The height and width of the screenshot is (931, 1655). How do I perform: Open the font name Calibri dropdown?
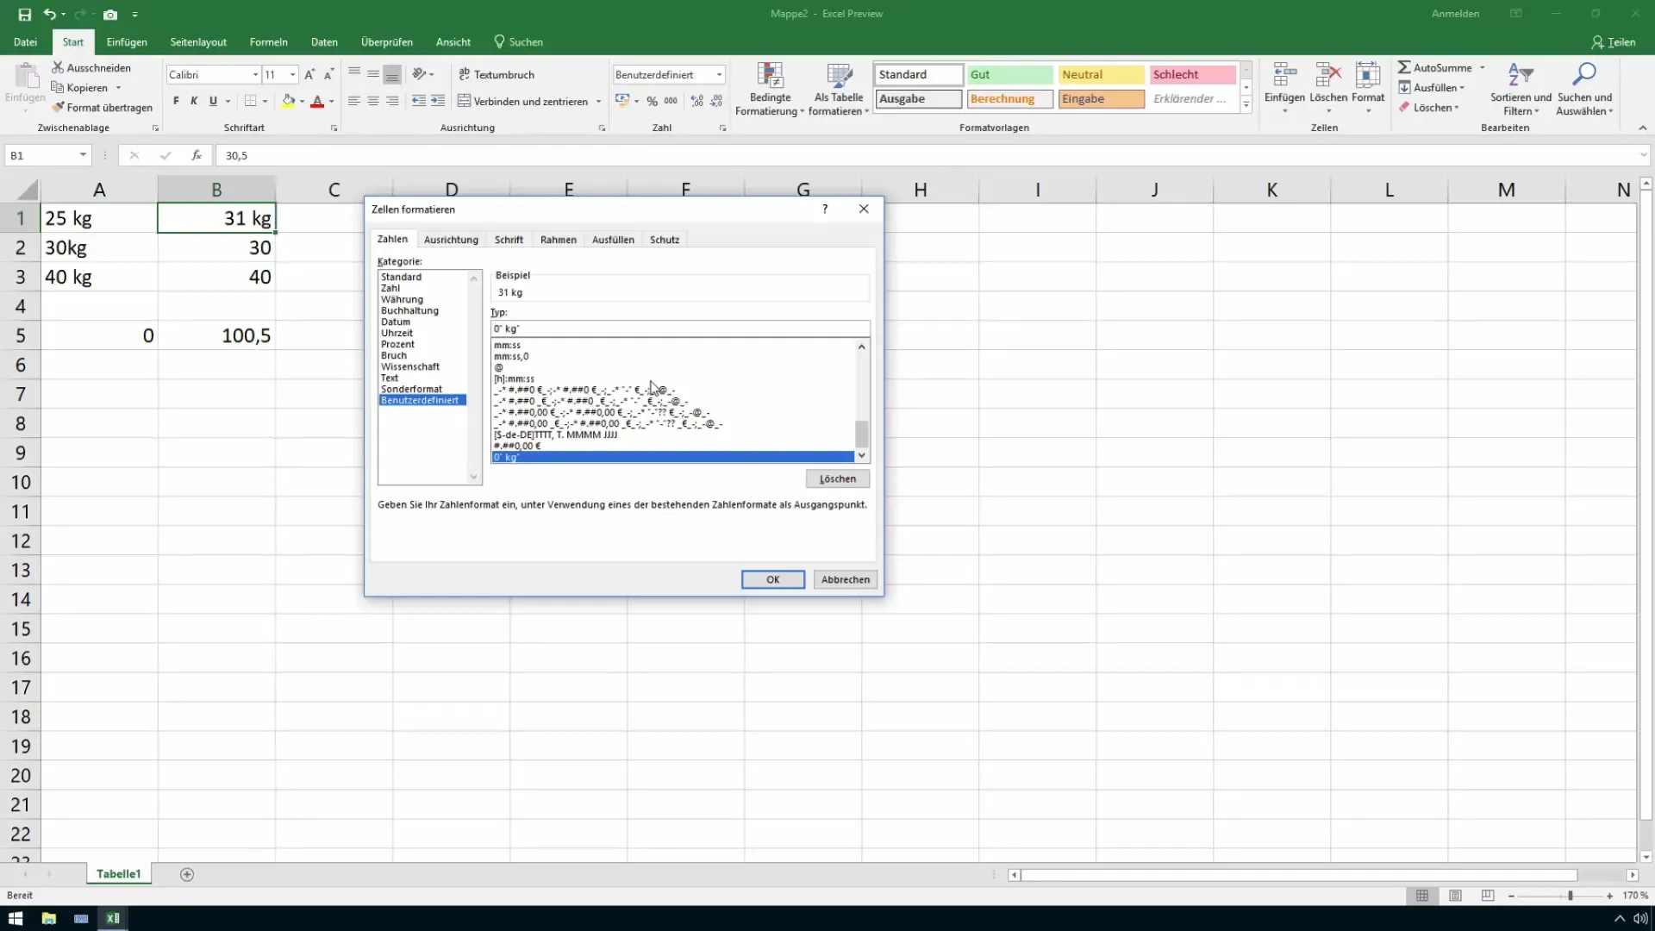(x=255, y=75)
